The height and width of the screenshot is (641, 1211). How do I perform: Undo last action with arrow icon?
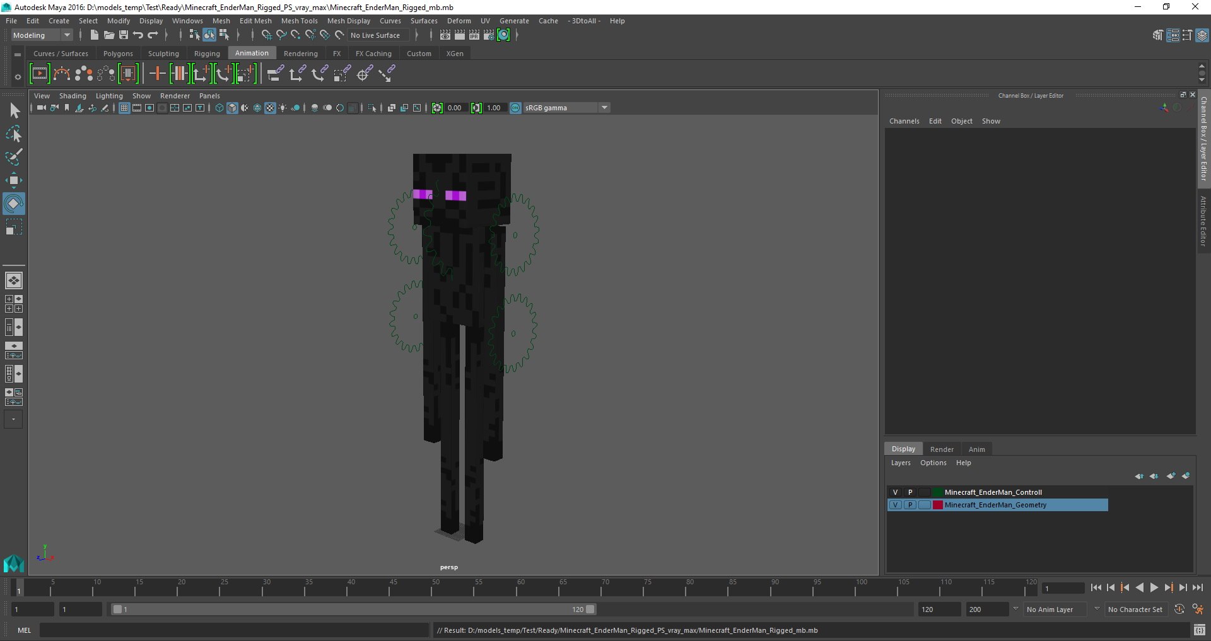tap(138, 35)
